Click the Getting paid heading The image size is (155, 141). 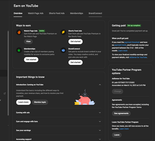click(119, 26)
